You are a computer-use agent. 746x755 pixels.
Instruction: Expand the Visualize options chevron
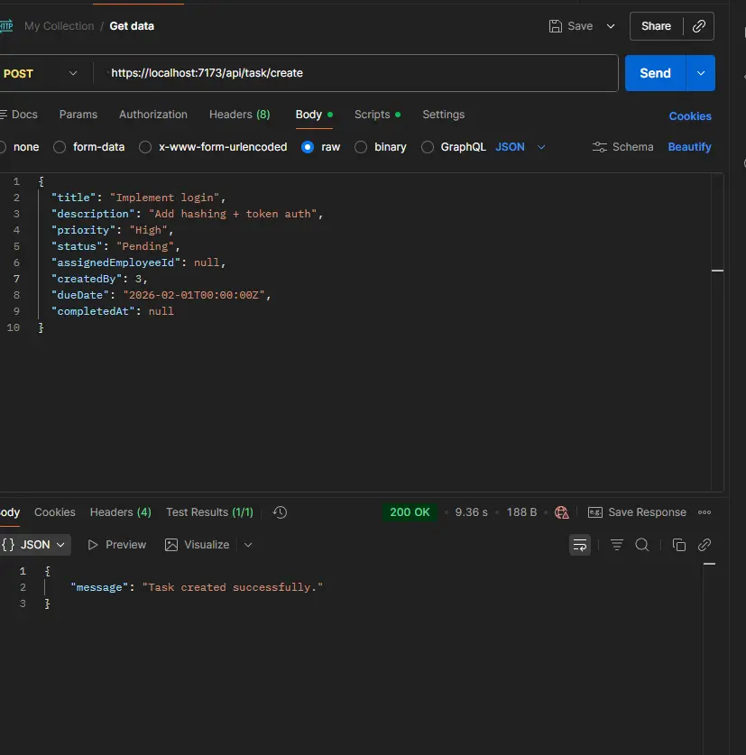(x=248, y=545)
